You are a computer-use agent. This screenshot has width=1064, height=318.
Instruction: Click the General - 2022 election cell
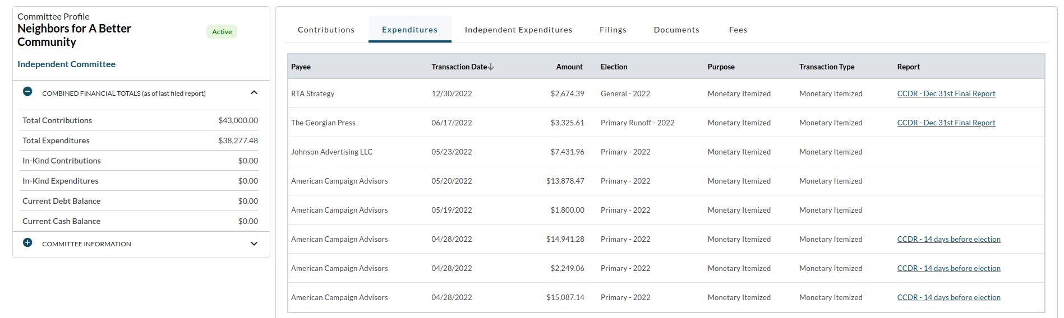coord(625,93)
